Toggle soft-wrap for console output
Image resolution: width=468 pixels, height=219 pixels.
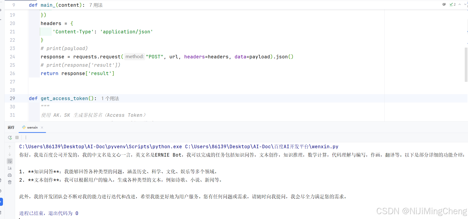(10, 161)
